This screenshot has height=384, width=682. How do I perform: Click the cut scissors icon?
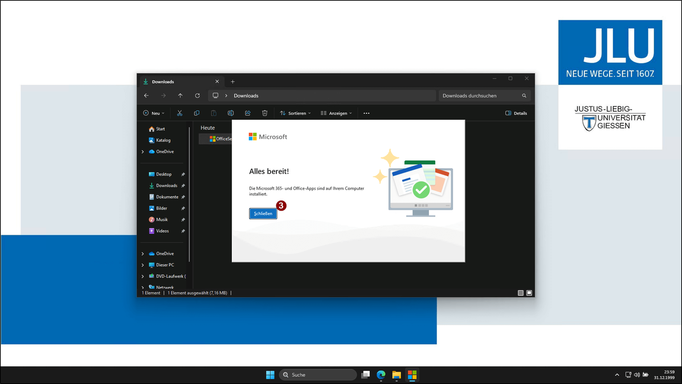(179, 113)
